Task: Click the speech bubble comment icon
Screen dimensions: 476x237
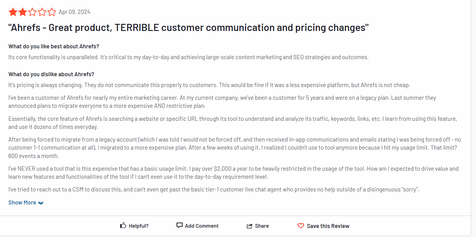Action: tap(180, 226)
